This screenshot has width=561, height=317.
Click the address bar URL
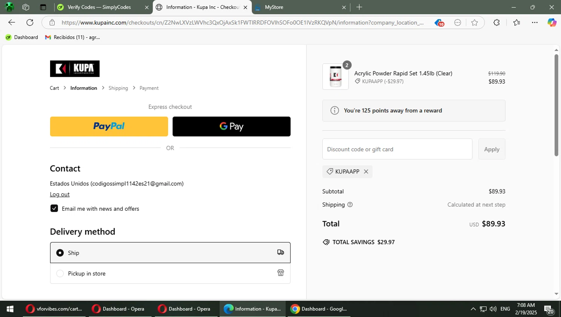242,22
